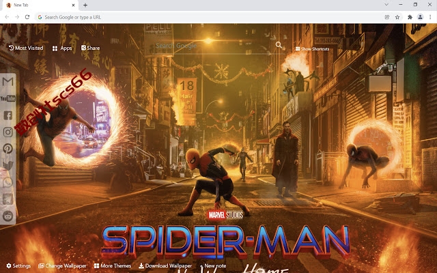Open the Telegram sidebar shortcut

pos(8,199)
